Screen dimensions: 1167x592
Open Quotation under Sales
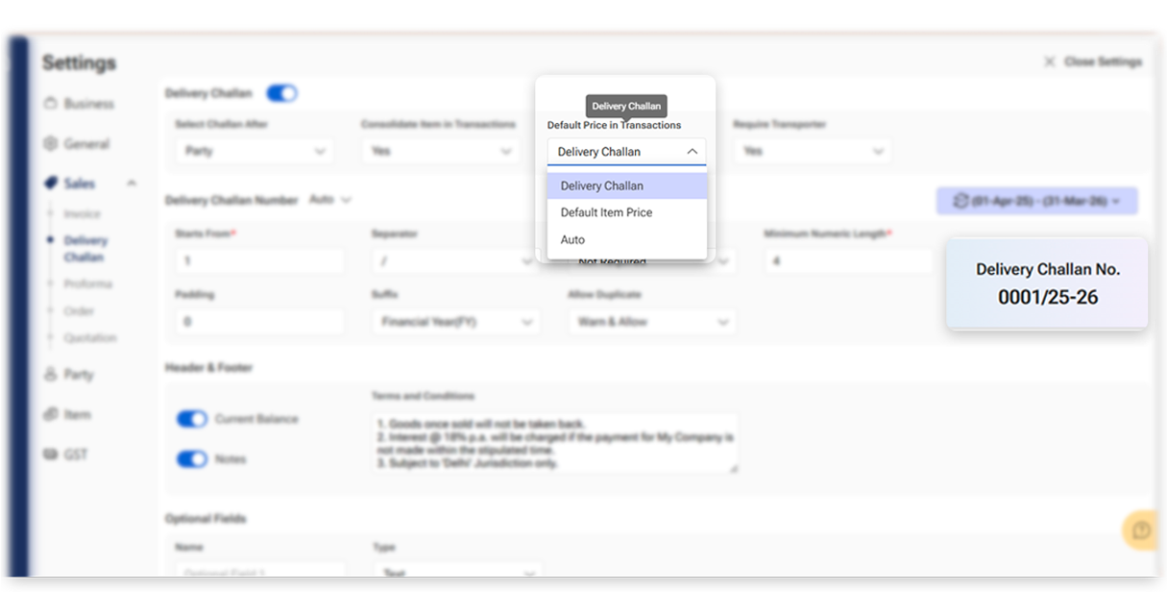(x=90, y=338)
